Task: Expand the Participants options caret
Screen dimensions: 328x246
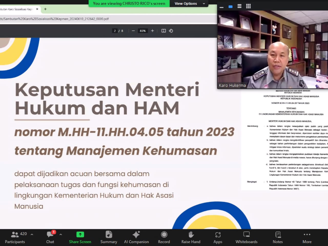Action: click(32, 234)
